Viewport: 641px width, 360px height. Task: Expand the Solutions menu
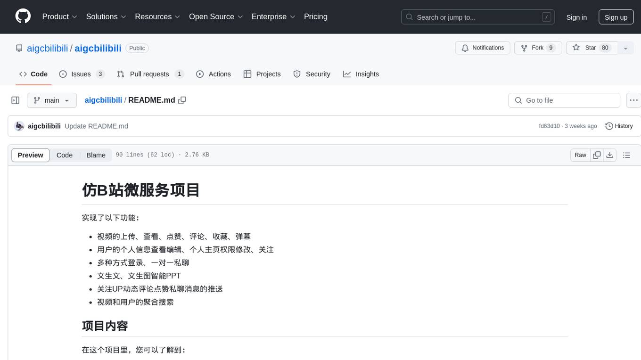click(106, 16)
